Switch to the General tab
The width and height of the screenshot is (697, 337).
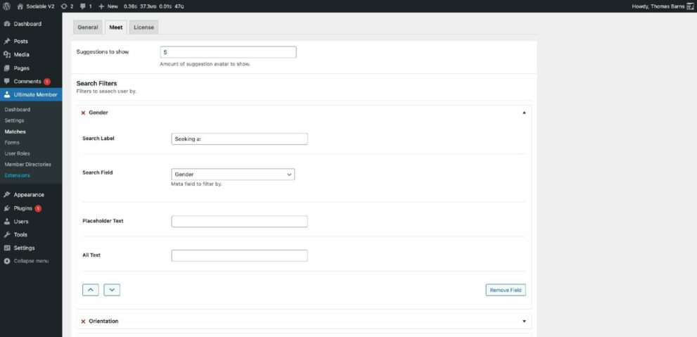click(88, 27)
